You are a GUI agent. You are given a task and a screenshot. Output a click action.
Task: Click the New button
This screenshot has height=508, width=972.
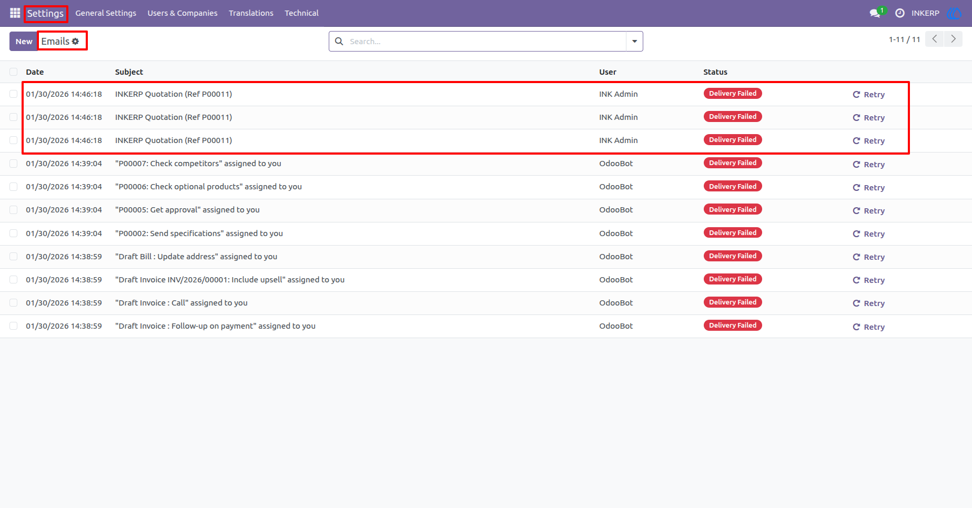tap(24, 41)
